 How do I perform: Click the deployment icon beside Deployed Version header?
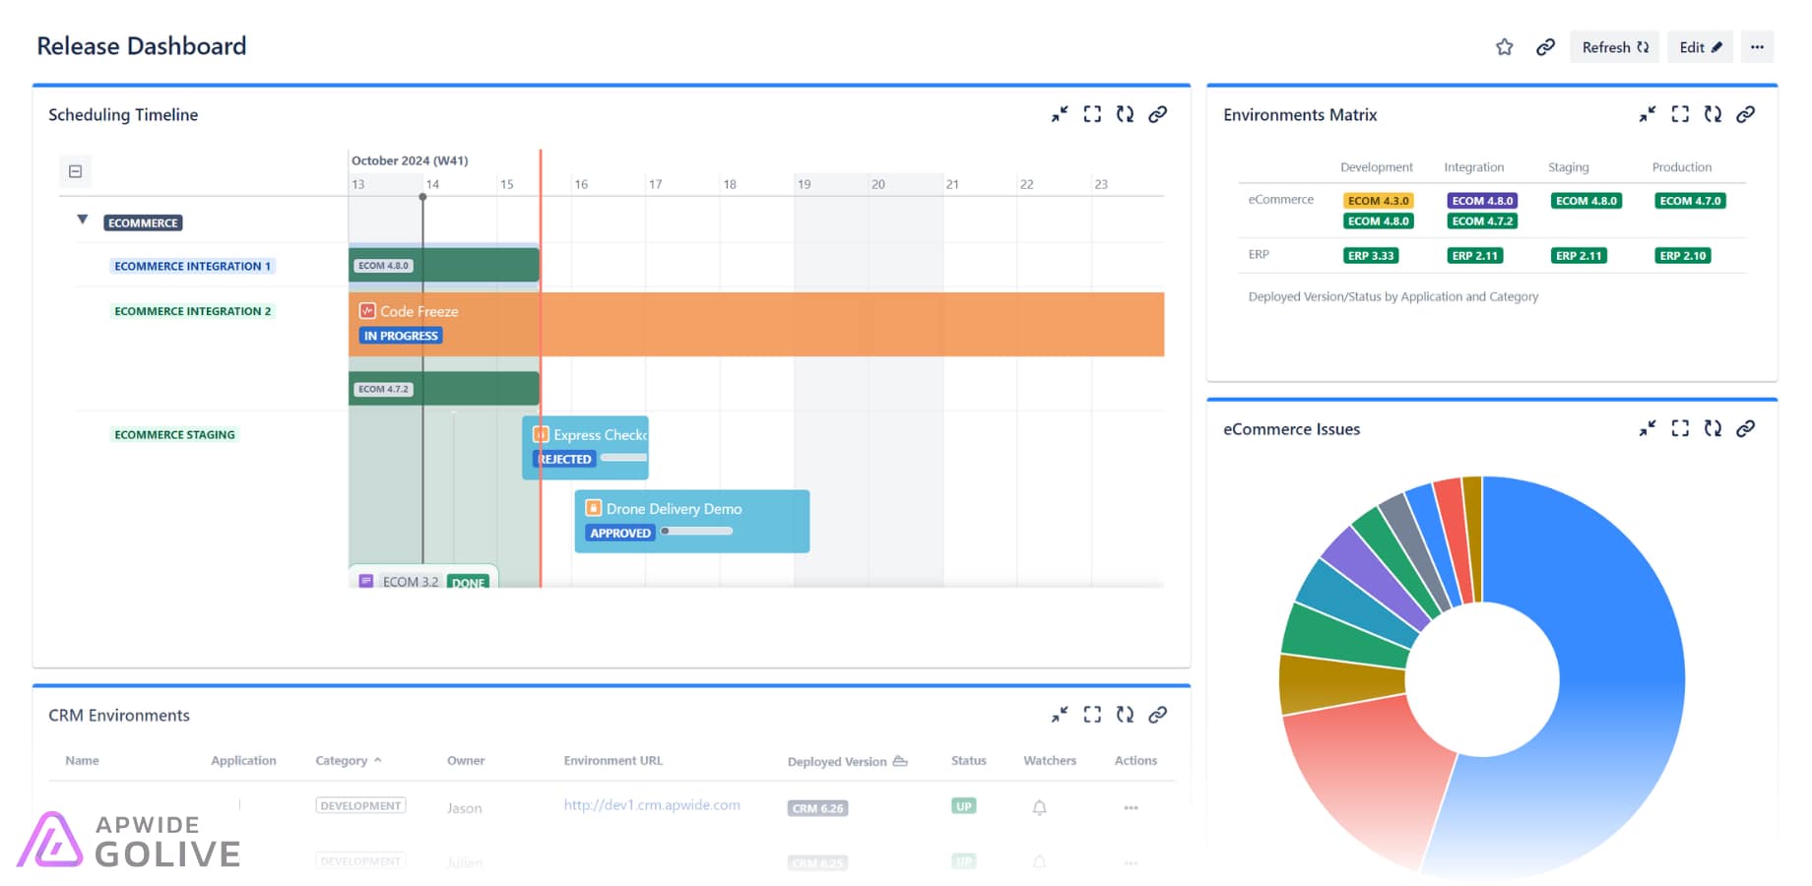point(899,760)
